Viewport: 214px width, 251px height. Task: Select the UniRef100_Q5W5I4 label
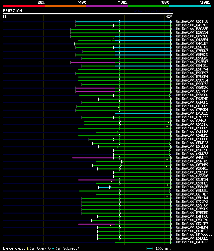tap(192, 80)
